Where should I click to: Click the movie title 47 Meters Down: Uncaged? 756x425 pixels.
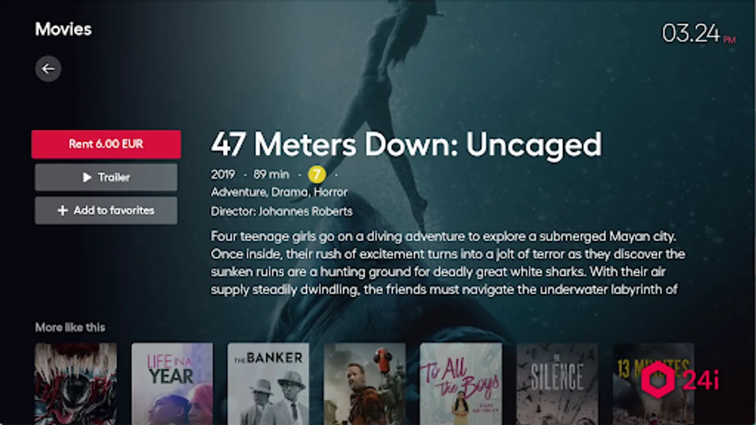[406, 144]
